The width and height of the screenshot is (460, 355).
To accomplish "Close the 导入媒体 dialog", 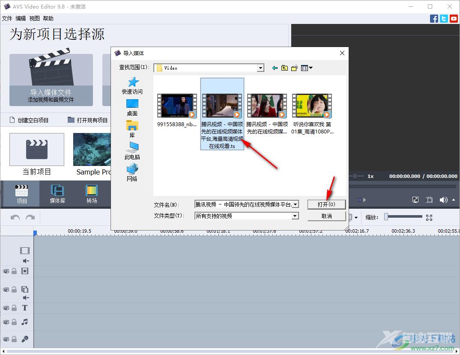I will coord(342,53).
